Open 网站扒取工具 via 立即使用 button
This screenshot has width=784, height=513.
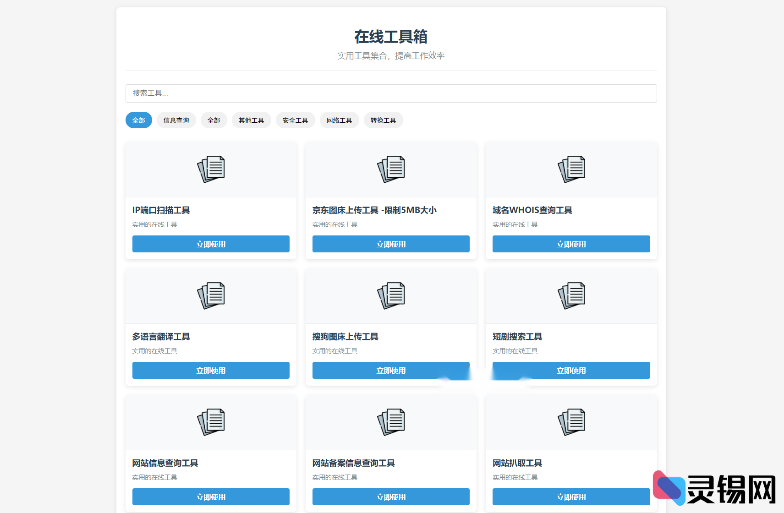click(571, 497)
